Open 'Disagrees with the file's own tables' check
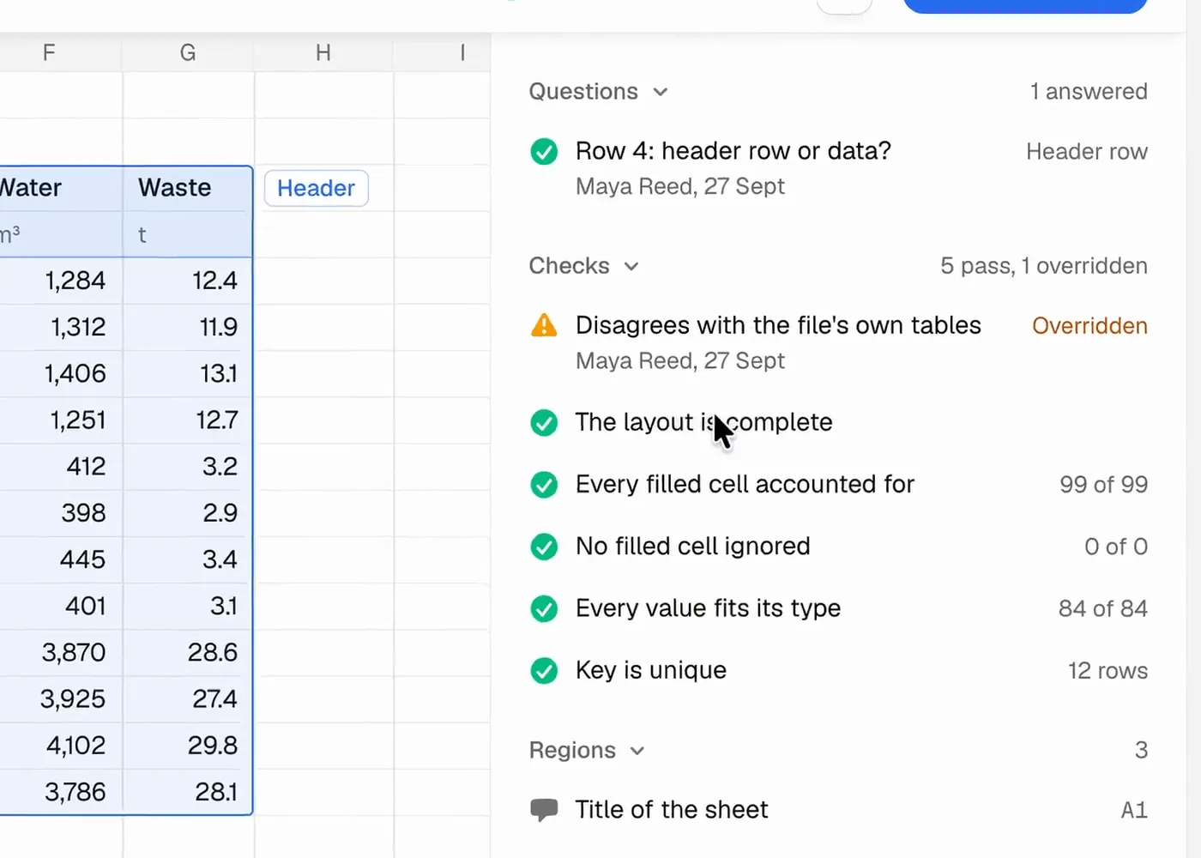 coord(778,325)
